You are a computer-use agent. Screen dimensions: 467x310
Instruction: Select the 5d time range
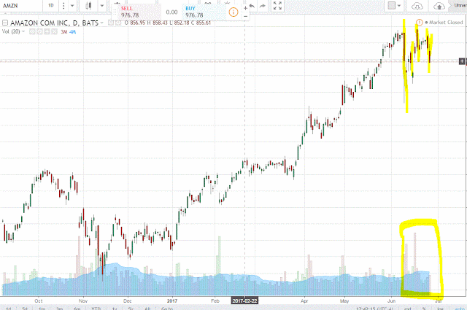coord(25,308)
